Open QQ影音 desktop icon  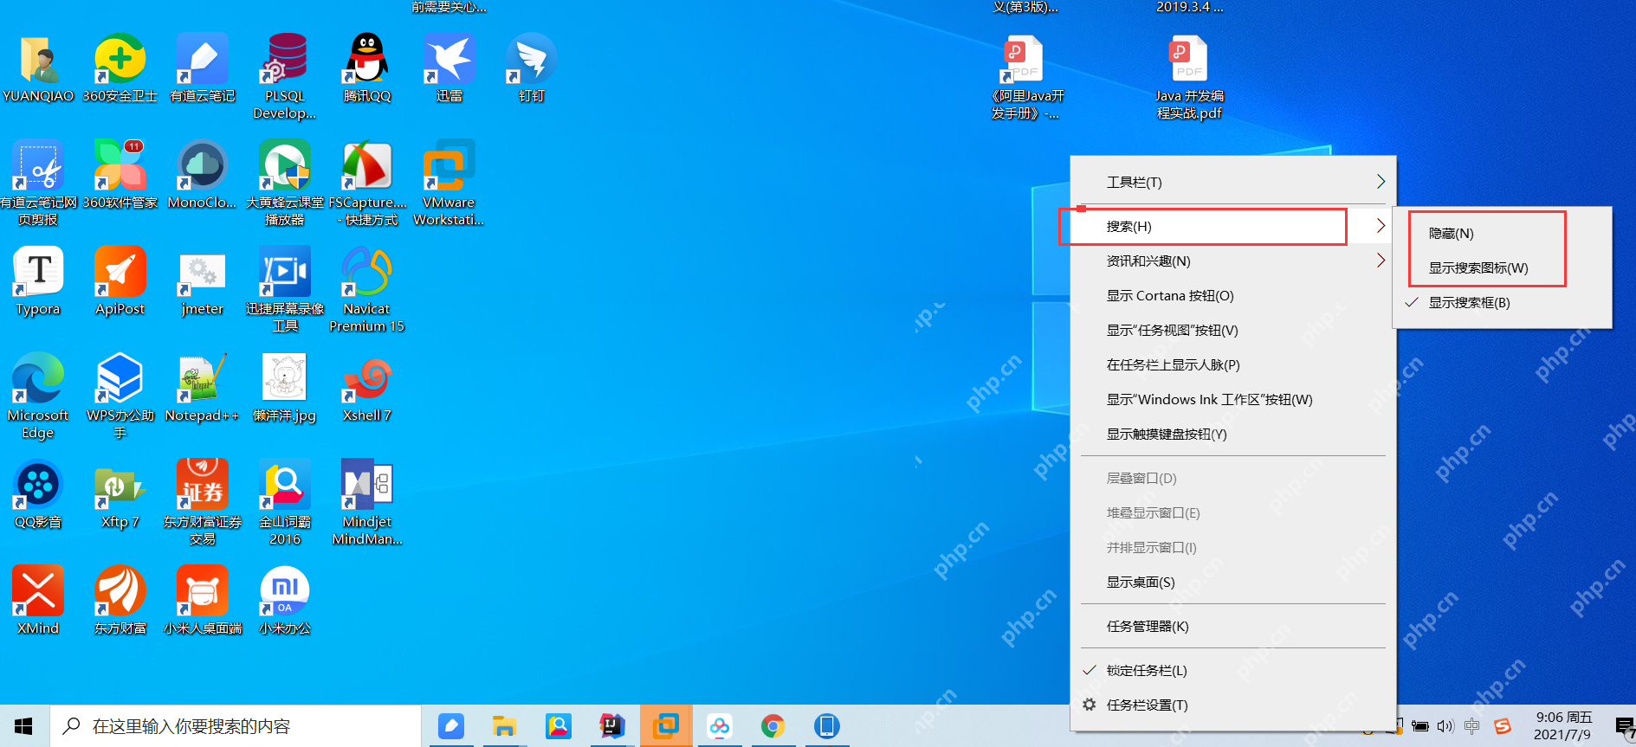pyautogui.click(x=38, y=485)
